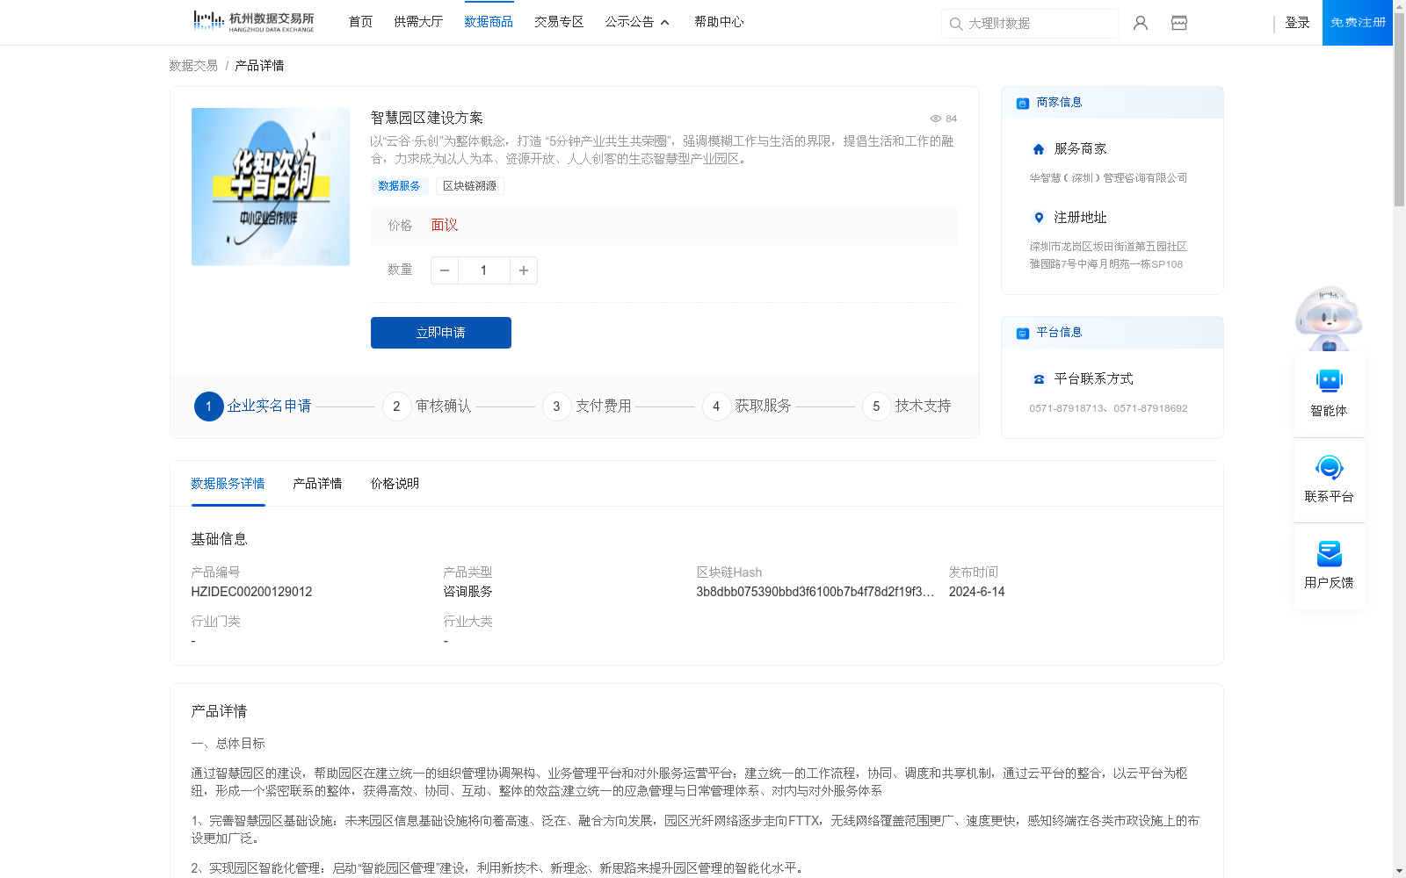1406x878 pixels.
Task: Click the 咨询服务 product type value
Action: click(x=467, y=592)
